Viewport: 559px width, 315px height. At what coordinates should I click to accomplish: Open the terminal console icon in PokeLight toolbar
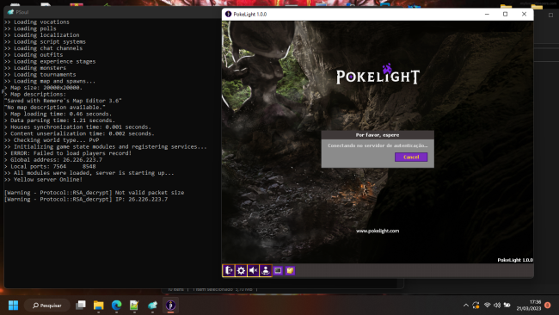coord(278,271)
